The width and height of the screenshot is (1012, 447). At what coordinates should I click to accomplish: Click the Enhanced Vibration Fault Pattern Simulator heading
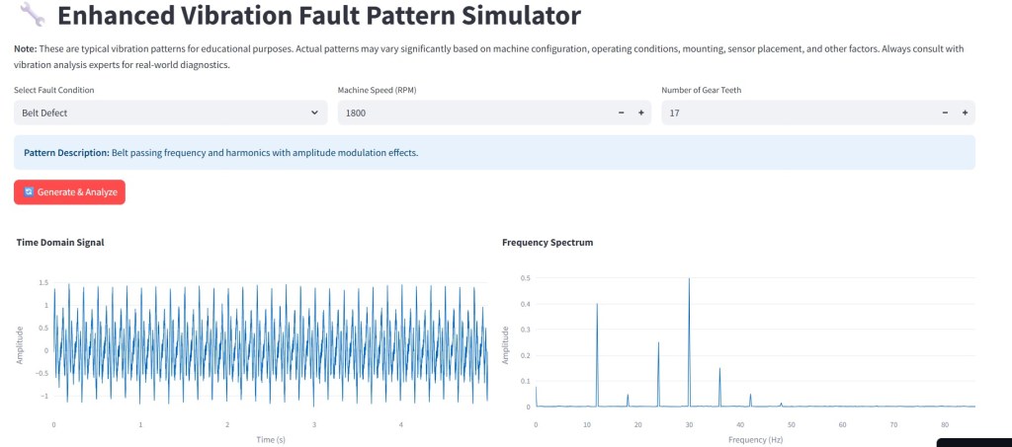319,16
